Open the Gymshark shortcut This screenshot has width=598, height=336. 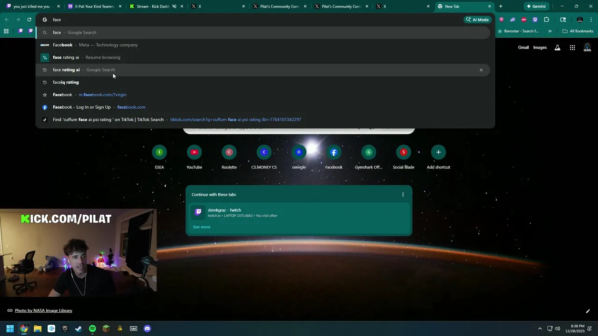pos(369,158)
